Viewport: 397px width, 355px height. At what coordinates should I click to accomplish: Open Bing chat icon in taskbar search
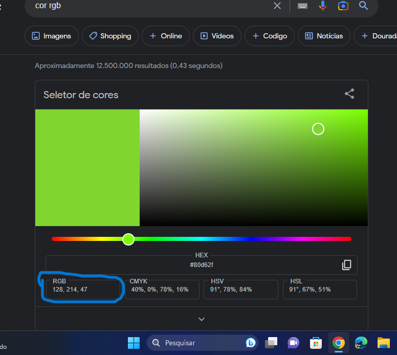tap(250, 343)
